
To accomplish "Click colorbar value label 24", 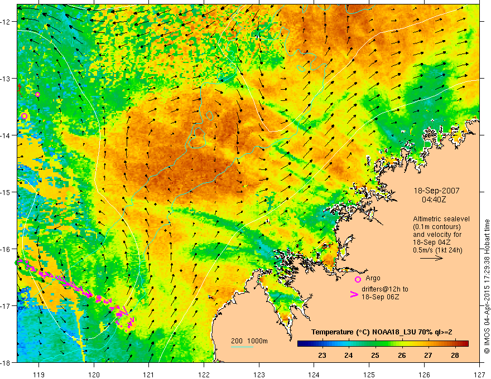I will click(x=349, y=355).
